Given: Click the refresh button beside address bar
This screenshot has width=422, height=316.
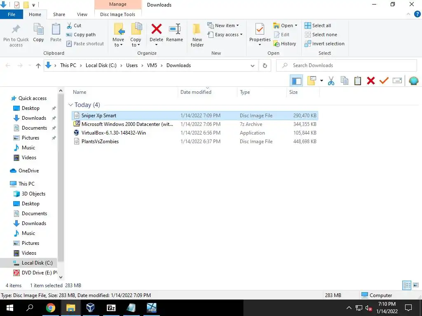Looking at the screenshot, I should tap(265, 65).
